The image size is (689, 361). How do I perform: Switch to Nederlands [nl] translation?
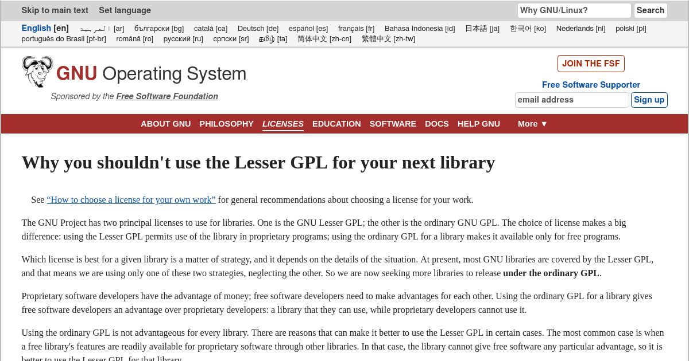point(580,29)
